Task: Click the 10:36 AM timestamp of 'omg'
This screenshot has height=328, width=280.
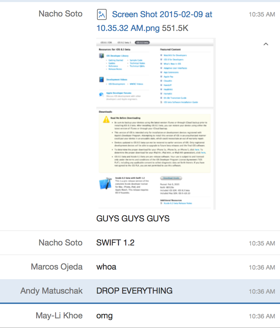Action: [262, 316]
